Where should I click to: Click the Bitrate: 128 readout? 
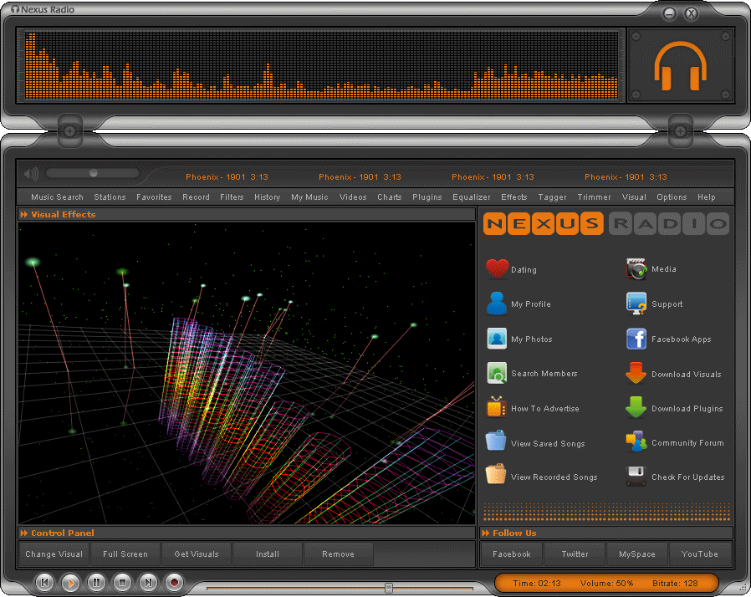click(675, 583)
